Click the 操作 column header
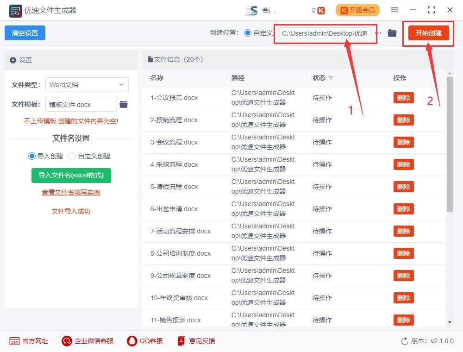463x352 pixels. pos(400,78)
